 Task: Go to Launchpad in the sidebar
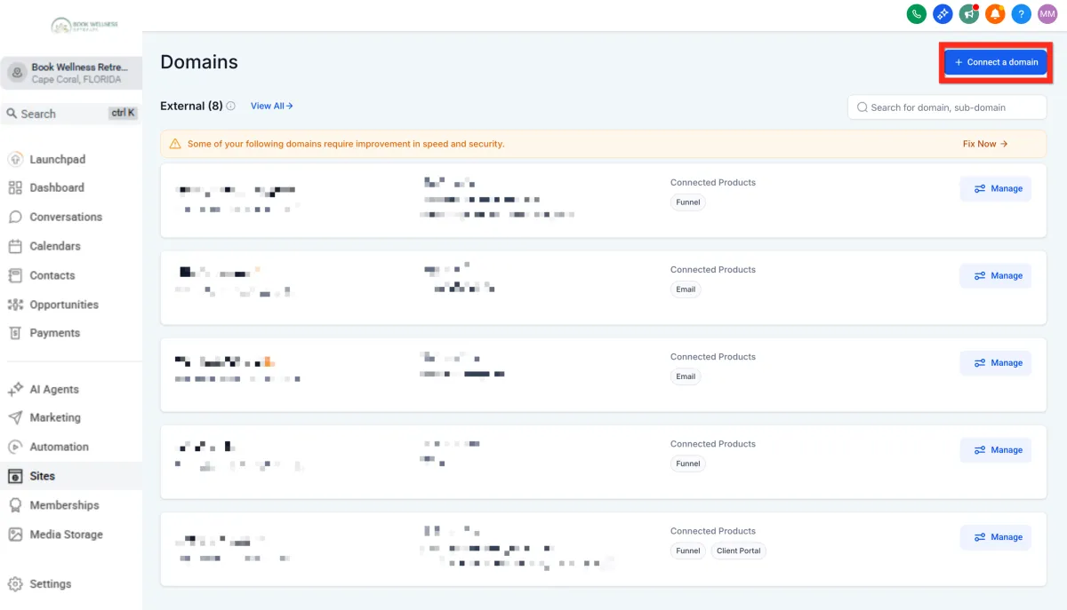[57, 160]
